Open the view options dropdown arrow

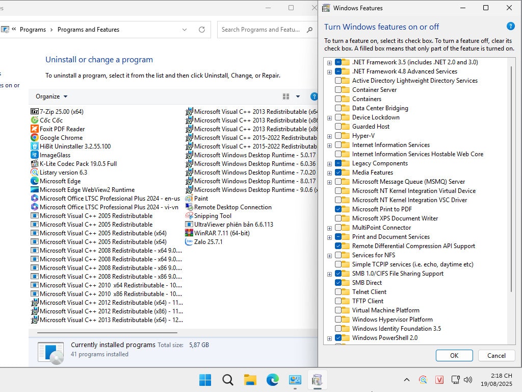tap(298, 96)
